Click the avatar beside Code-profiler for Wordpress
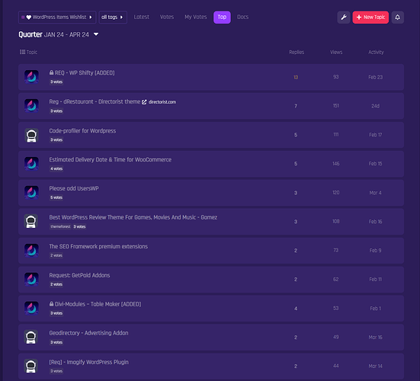 tap(31, 135)
